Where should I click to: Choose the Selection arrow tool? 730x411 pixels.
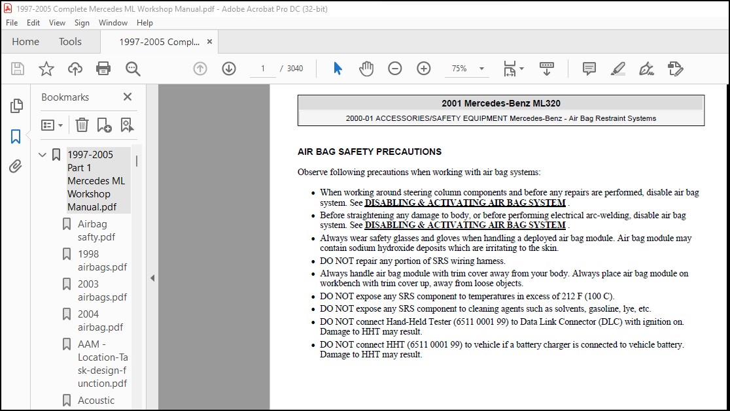point(338,69)
